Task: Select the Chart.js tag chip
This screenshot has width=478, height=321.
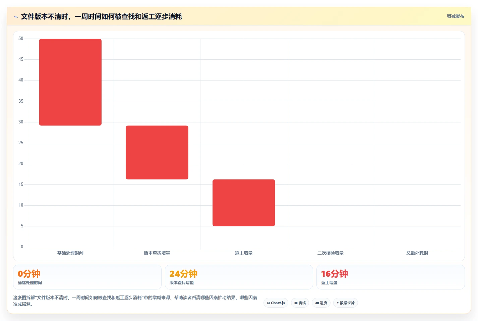Action: point(276,303)
